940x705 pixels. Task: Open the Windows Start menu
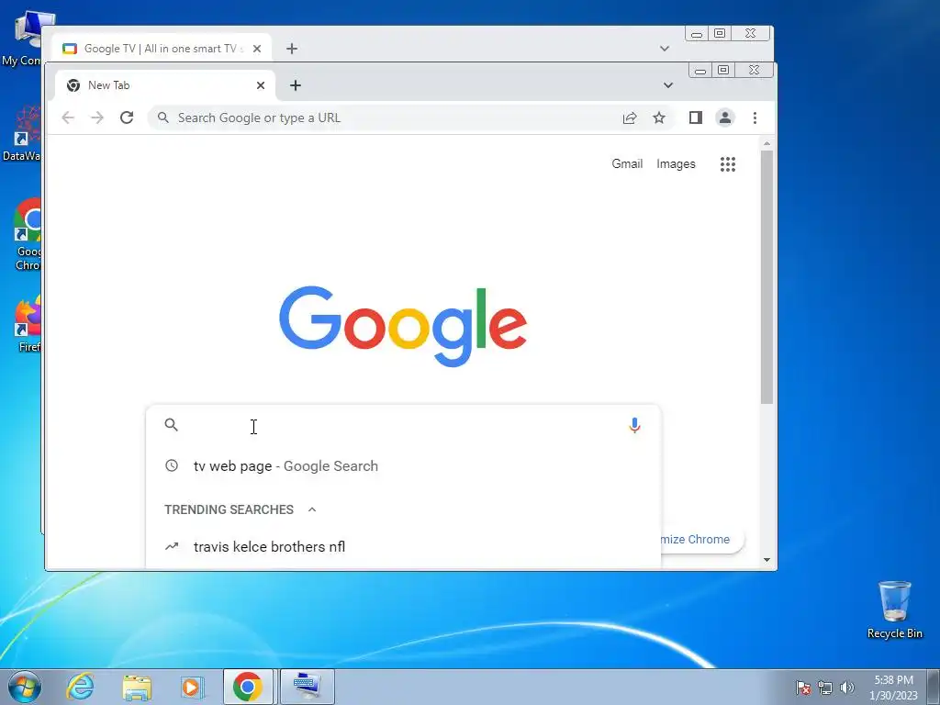[25, 687]
